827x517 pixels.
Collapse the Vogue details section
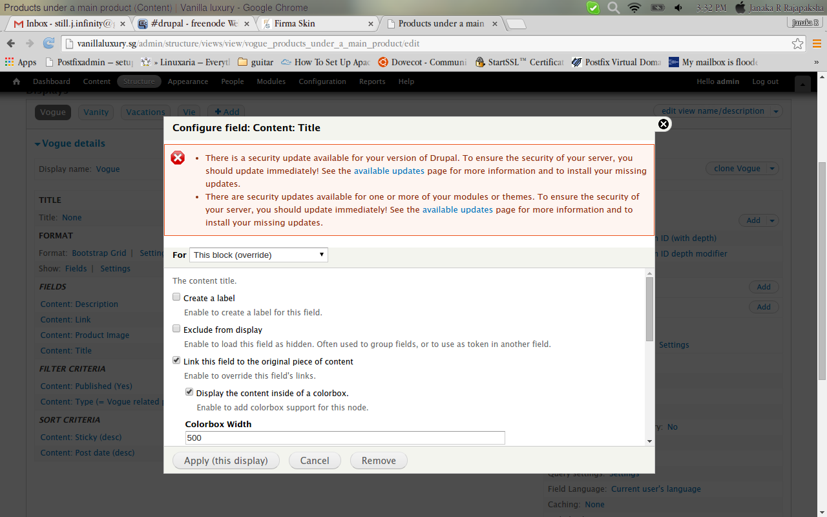[x=70, y=143]
